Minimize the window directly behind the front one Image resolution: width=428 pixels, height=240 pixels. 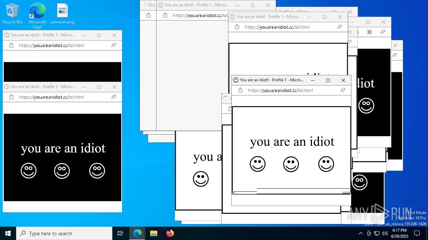click(309, 17)
